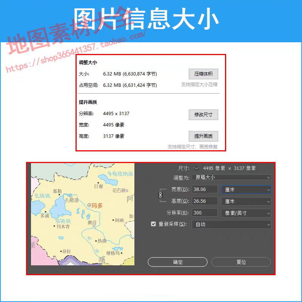Click the hint 支持指定大小压缩

[x=199, y=84]
